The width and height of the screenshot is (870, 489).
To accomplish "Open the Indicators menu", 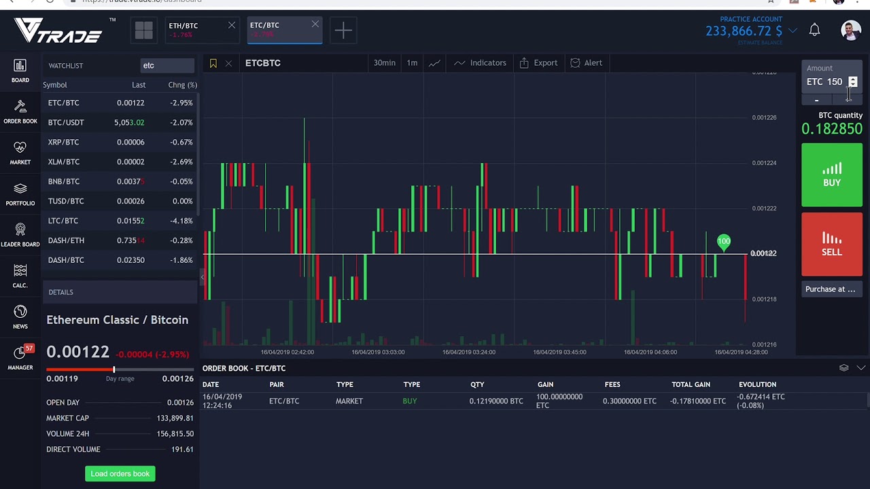I will click(x=481, y=63).
